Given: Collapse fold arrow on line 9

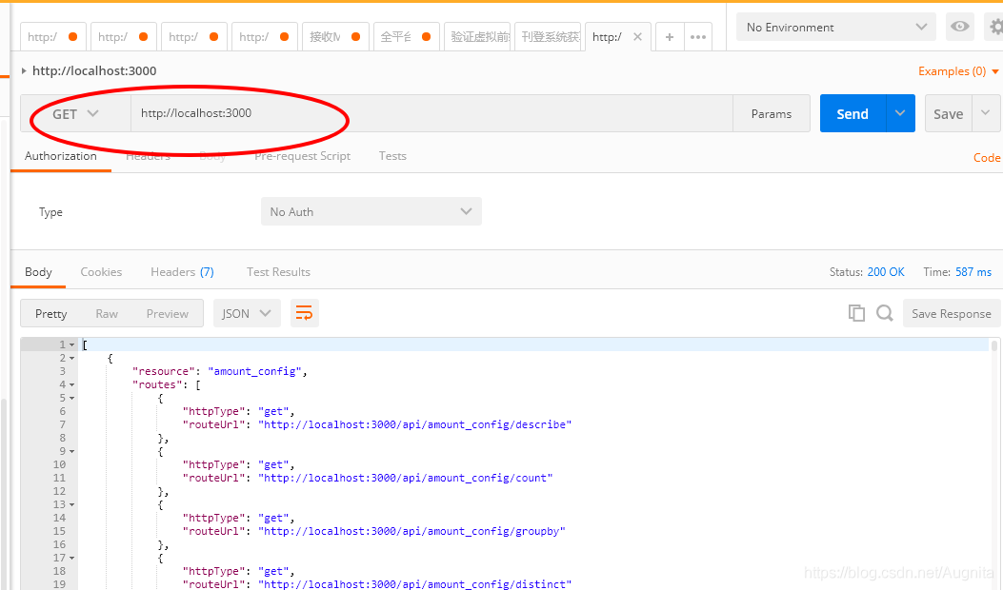Looking at the screenshot, I should (x=71, y=451).
